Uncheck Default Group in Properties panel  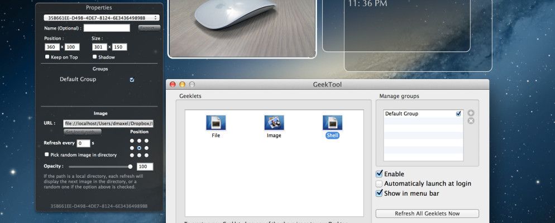tap(132, 80)
